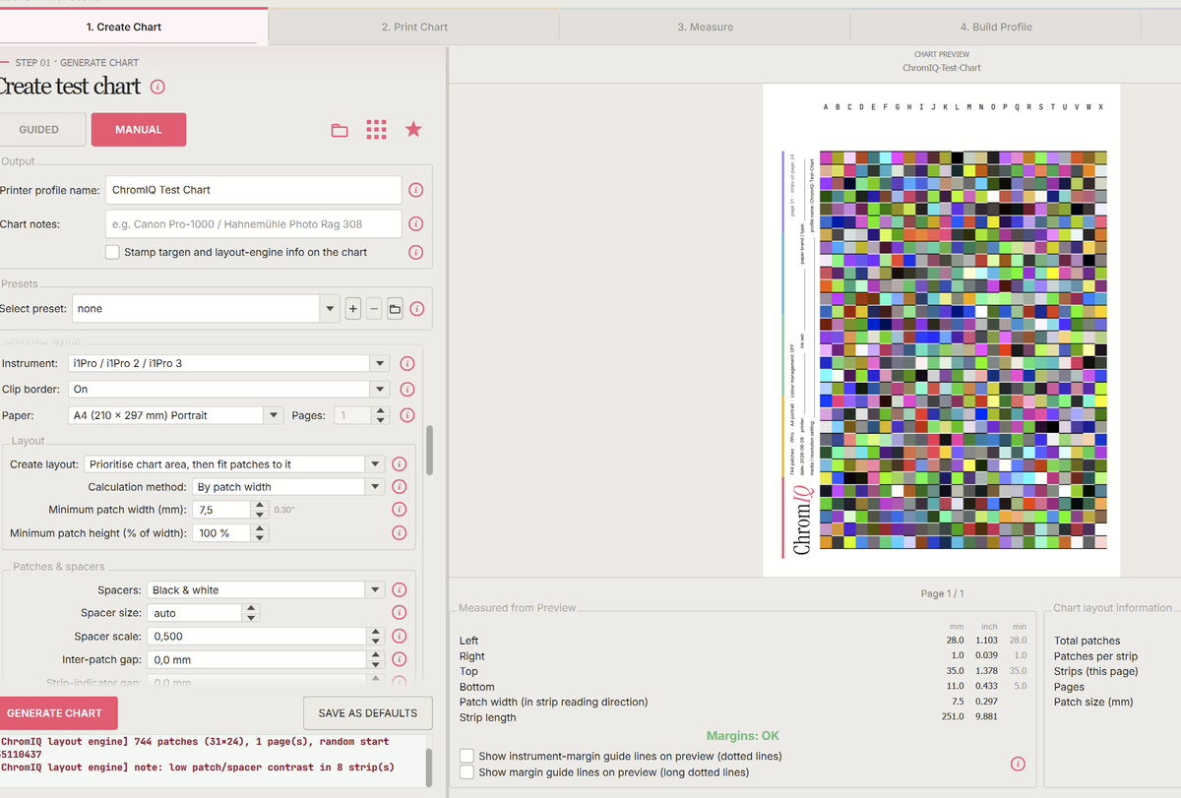The width and height of the screenshot is (1181, 798).
Task: Click the 'Total patches' label
Action: click(x=1087, y=641)
